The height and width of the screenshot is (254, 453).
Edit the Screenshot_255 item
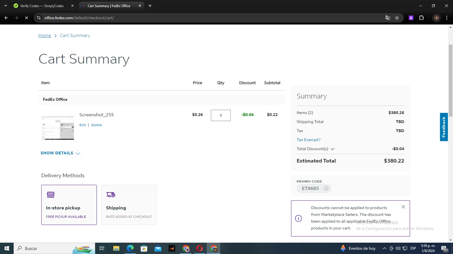tap(82, 125)
